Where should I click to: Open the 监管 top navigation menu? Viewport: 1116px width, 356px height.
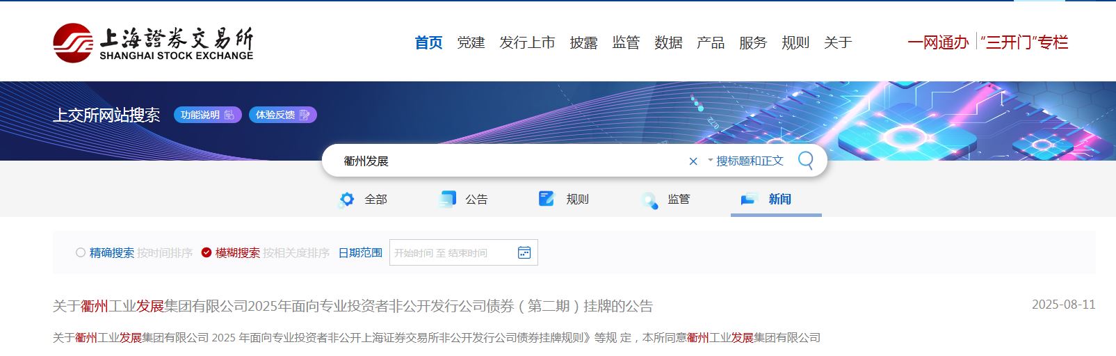(x=626, y=42)
